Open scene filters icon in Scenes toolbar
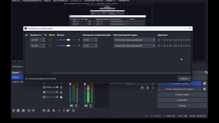219x123 pixels. coord(23,110)
